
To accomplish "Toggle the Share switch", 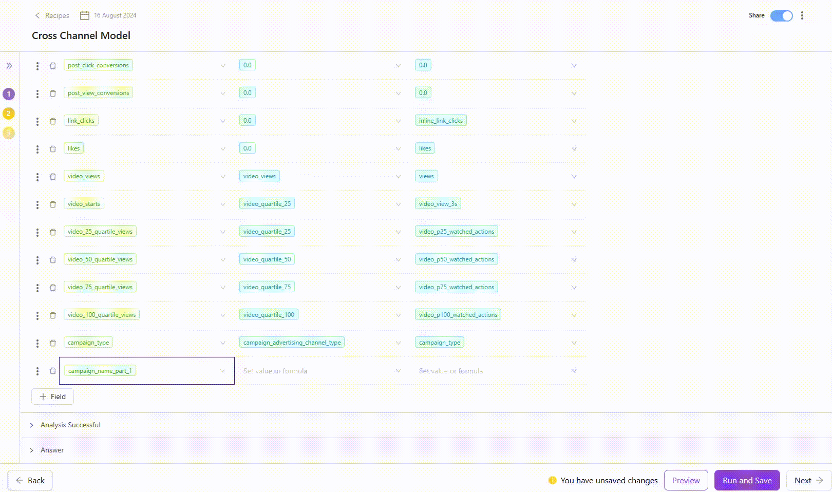I will 782,16.
